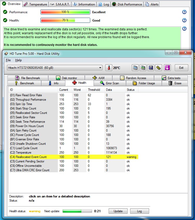Sort by the Status column header
The height and width of the screenshot is (220, 195).
(x=131, y=90)
